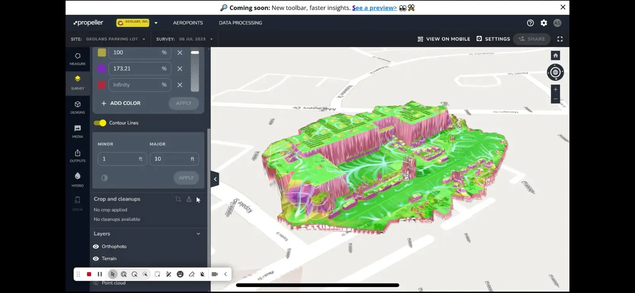This screenshot has height=293, width=635.
Task: Toggle the recording camera icon
Action: coord(215,274)
